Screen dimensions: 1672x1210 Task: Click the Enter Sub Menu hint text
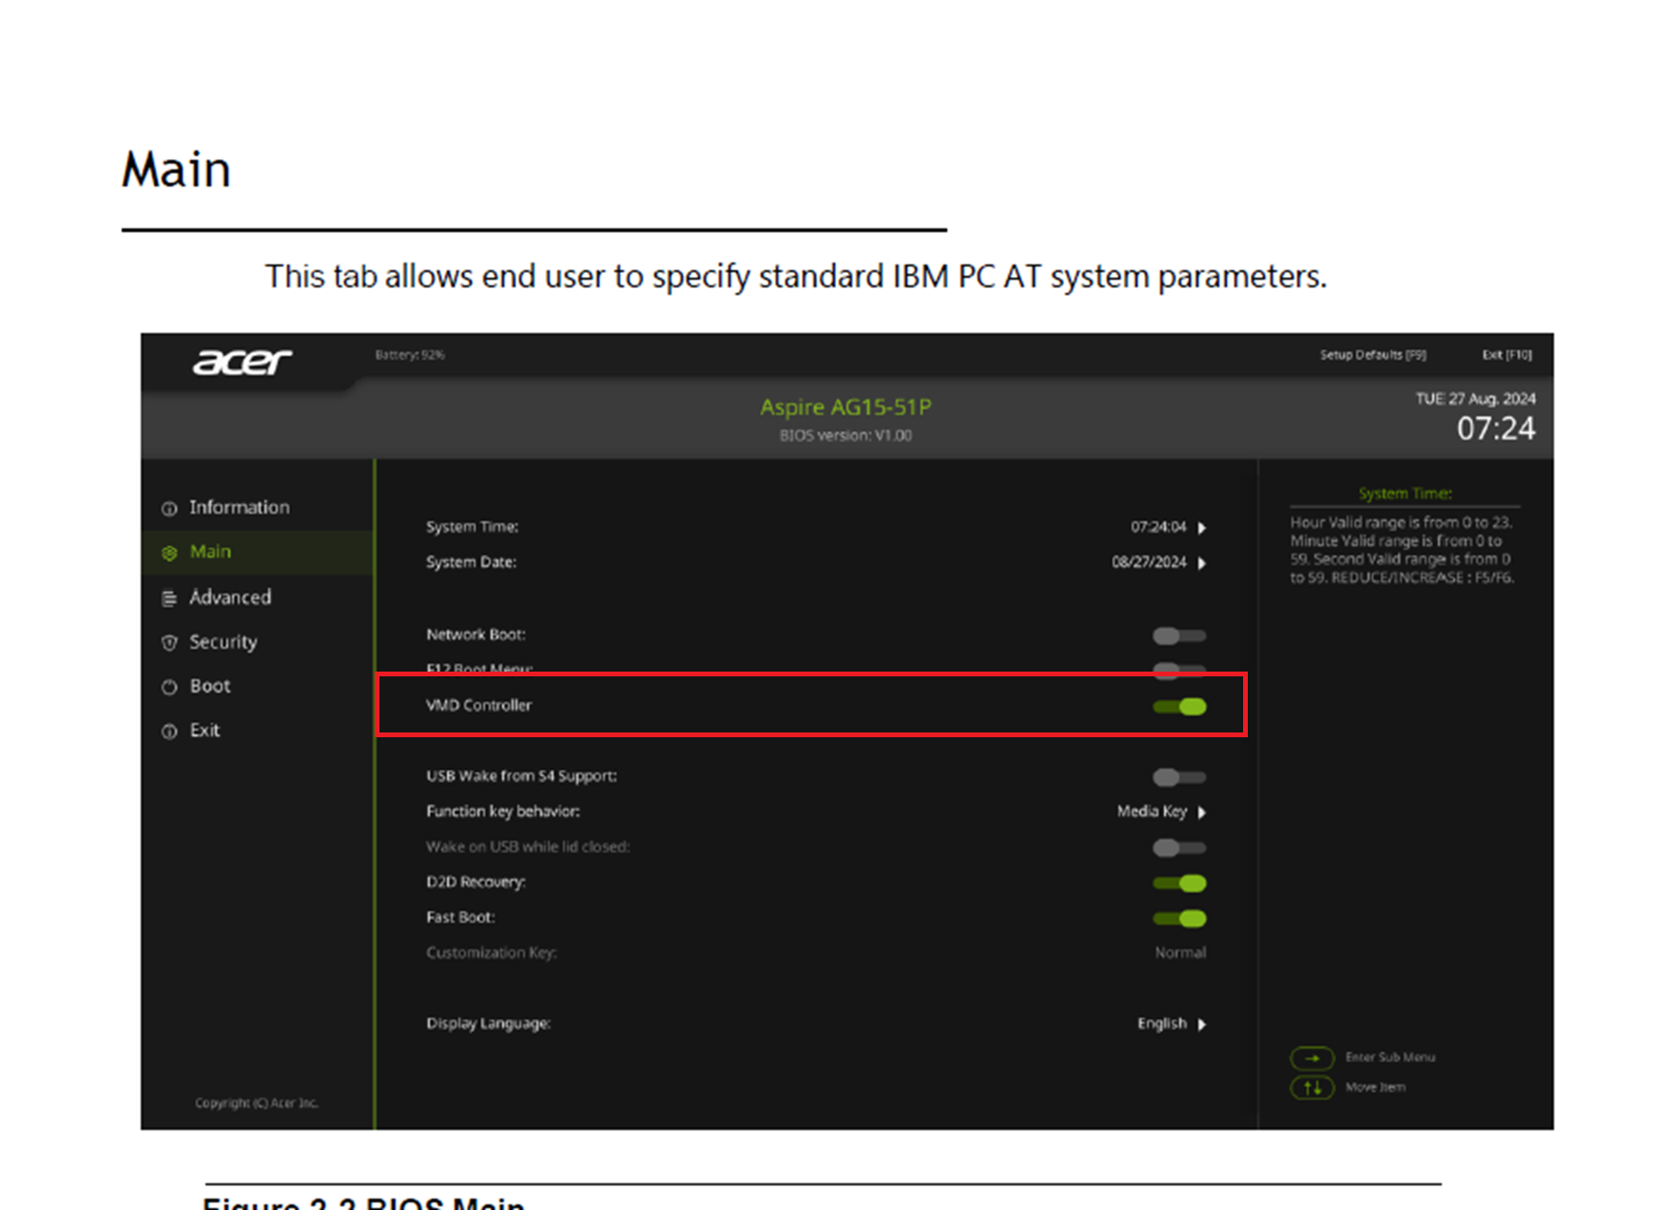point(1390,1058)
